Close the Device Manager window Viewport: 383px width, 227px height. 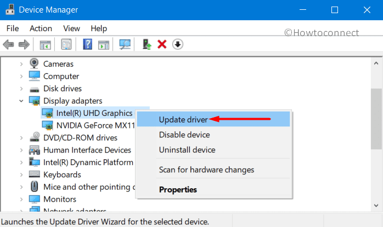coord(367,10)
